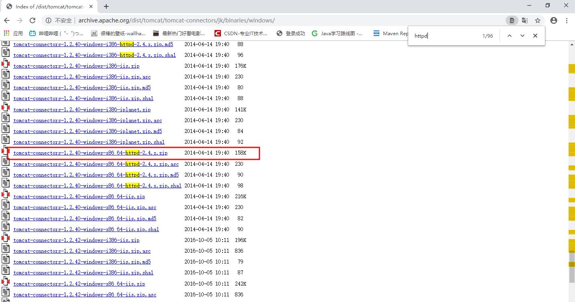This screenshot has width=575, height=302.
Task: Open the user profile icon
Action: tap(554, 20)
